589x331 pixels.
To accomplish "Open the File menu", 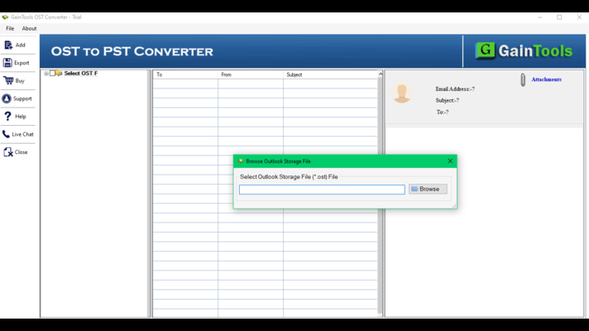I will tap(10, 29).
